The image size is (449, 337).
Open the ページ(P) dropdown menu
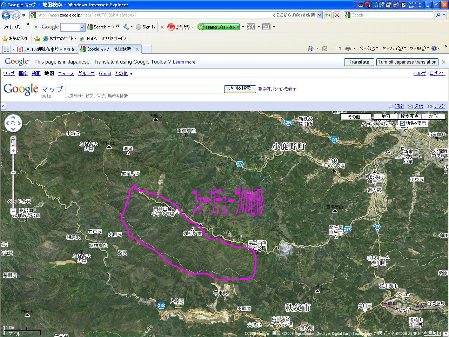pyautogui.click(x=369, y=48)
